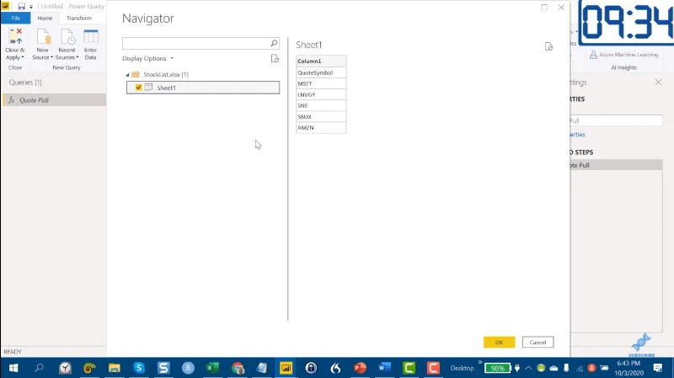Click the save icon in title bar
This screenshot has width=674, height=378.
click(x=22, y=7)
